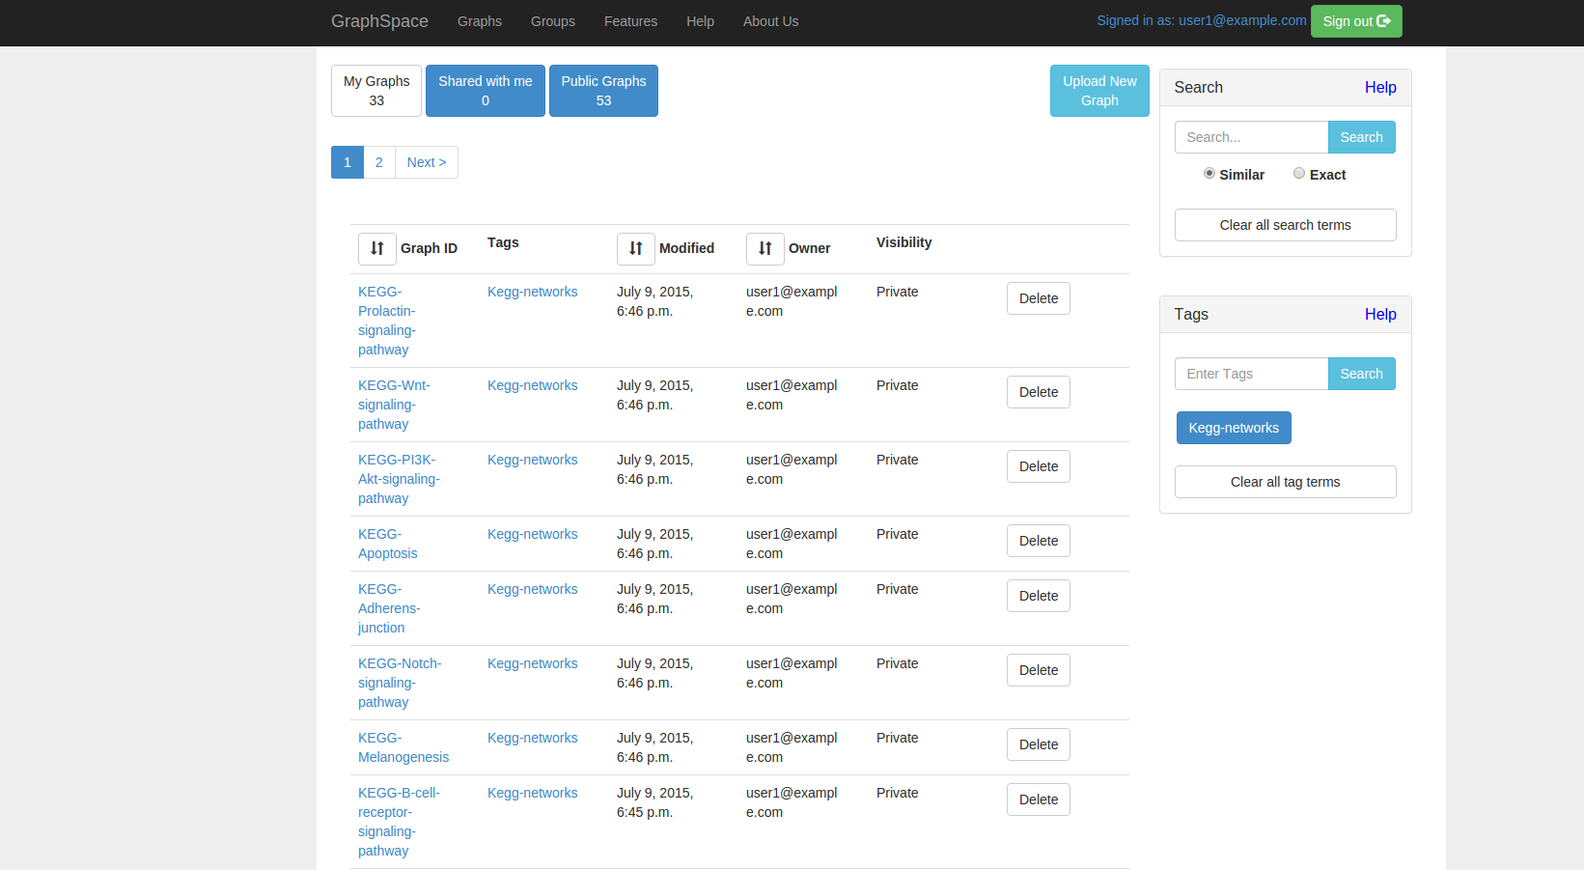1584x870 pixels.
Task: Switch to the Shared with me tab
Action: [486, 91]
